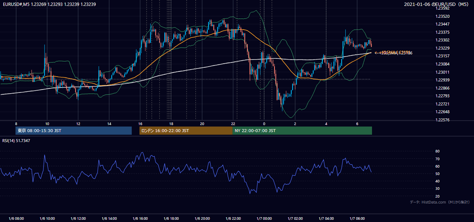Select the NY 22:00-07:00 JST session bar

(x=302, y=131)
